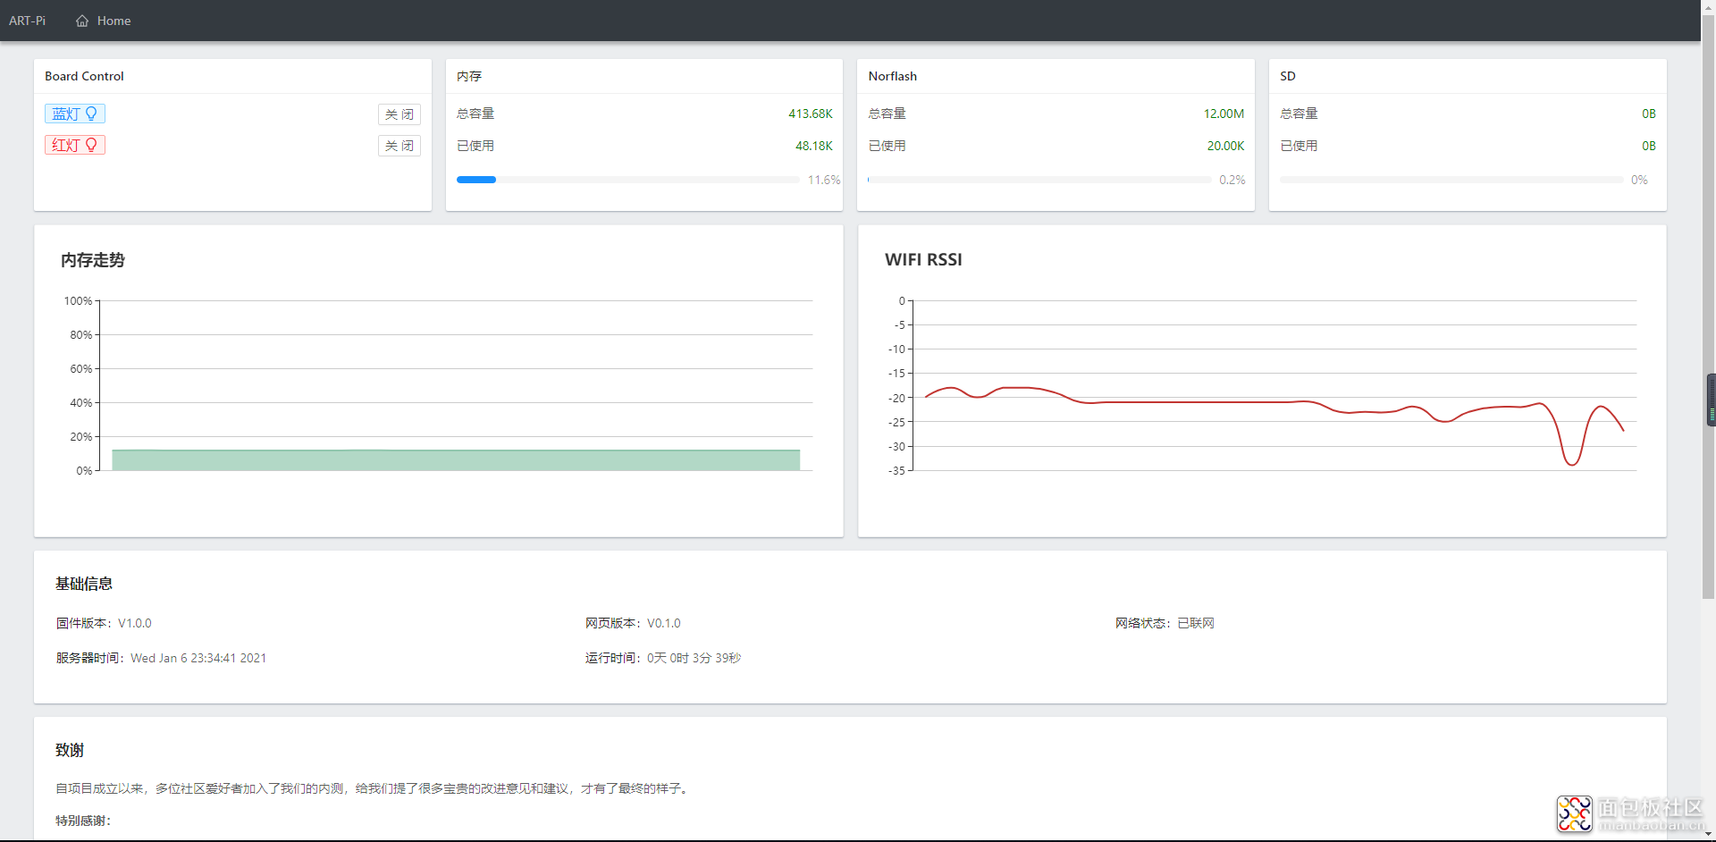Click the 网络状态 已联网 entry
The width and height of the screenshot is (1716, 842).
1165,623
